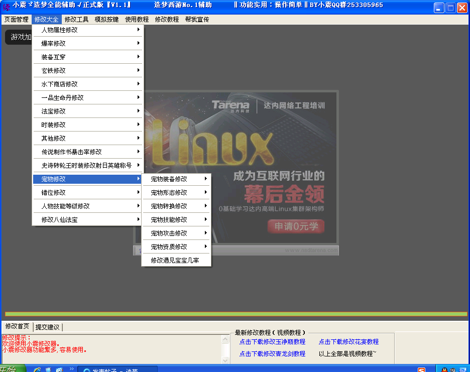Open the QQ penguin tray icon
The image size is (470, 372).
[444, 370]
